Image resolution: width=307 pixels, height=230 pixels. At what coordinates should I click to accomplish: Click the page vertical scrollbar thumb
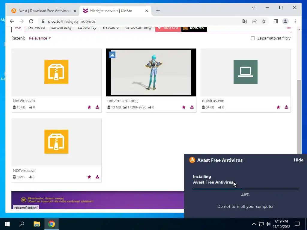[299, 116]
